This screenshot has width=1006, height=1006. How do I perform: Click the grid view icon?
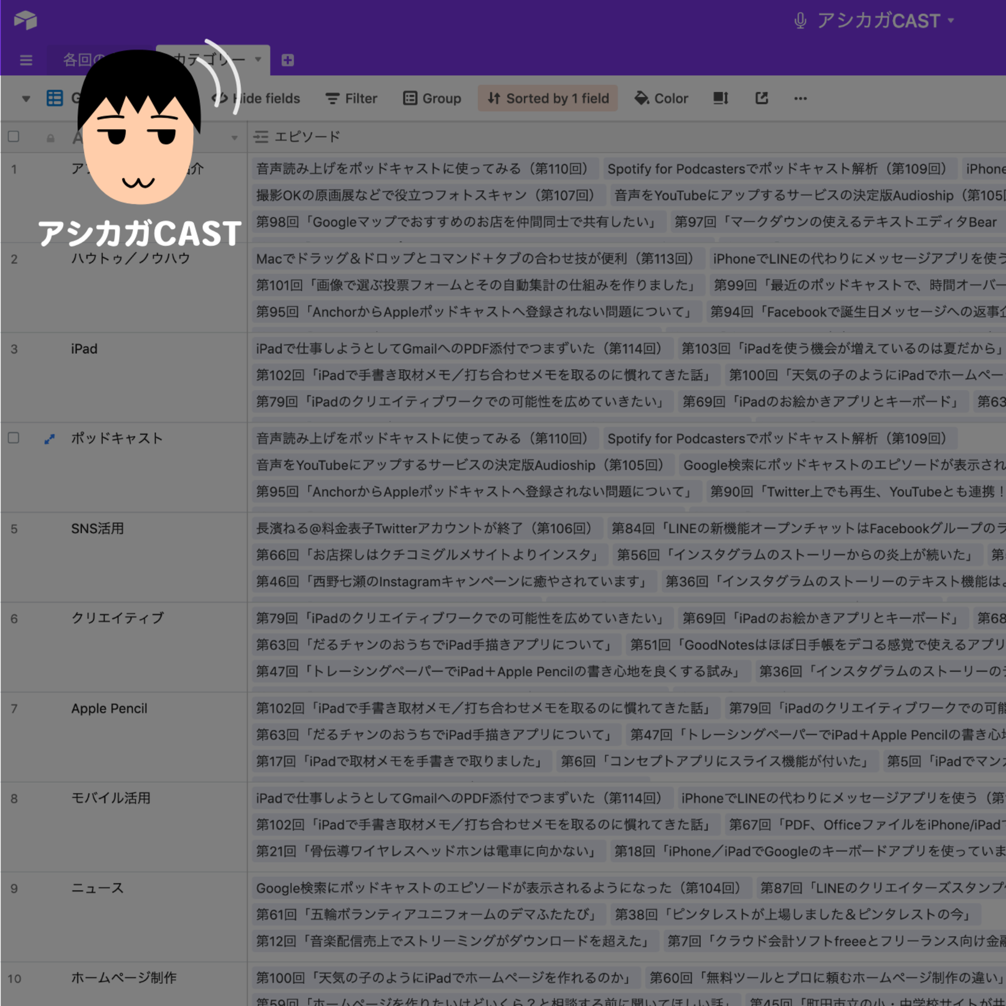55,98
